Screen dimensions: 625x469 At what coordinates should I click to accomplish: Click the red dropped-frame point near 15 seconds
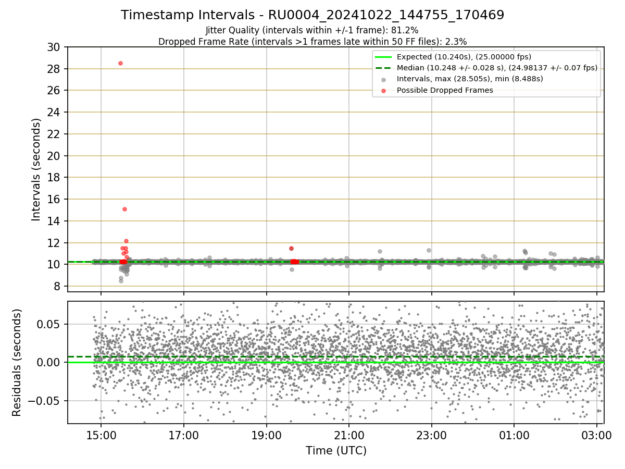(x=124, y=209)
